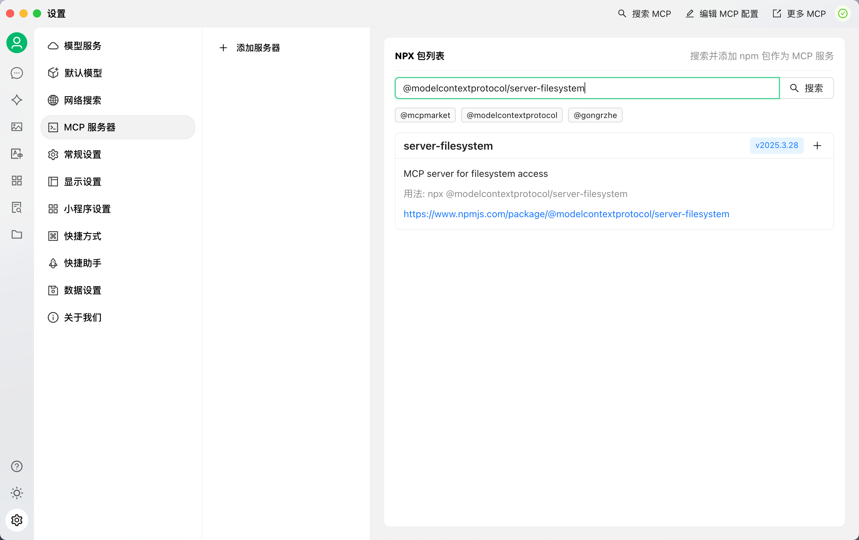This screenshot has width=859, height=540.
Task: Select the @gongrzhe scope tag
Action: (595, 115)
